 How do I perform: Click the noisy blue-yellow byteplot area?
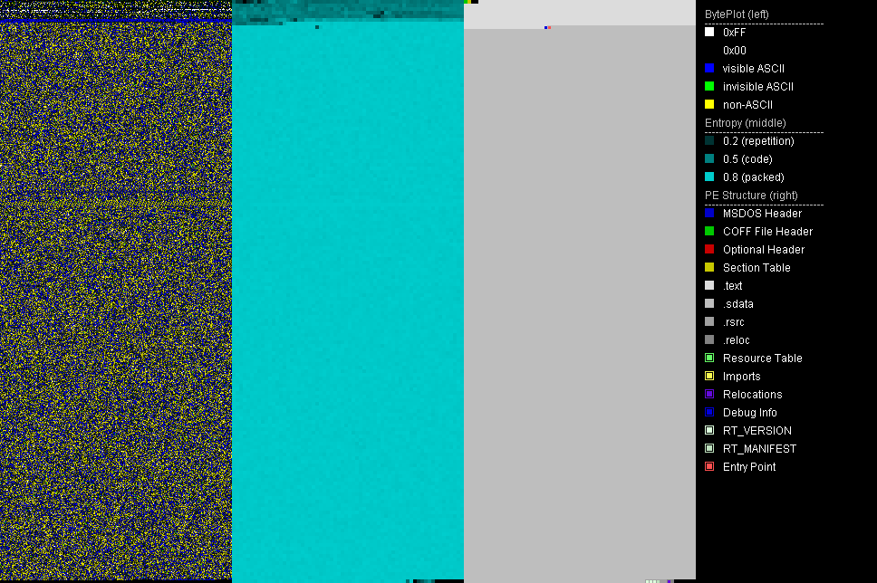point(116,299)
